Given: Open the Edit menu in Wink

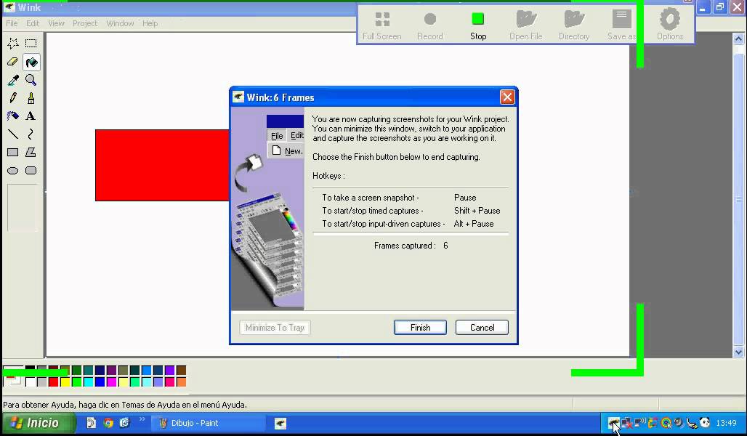Looking at the screenshot, I should pyautogui.click(x=33, y=23).
